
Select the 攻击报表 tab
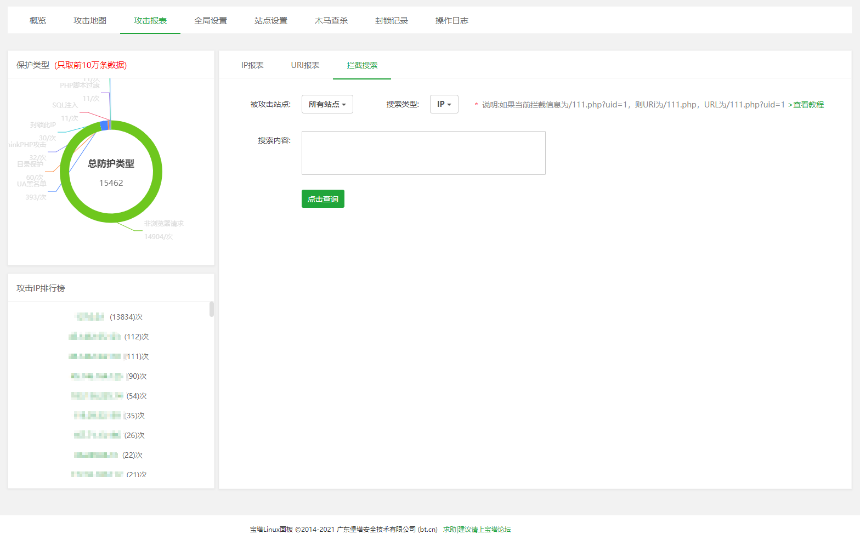tap(150, 21)
